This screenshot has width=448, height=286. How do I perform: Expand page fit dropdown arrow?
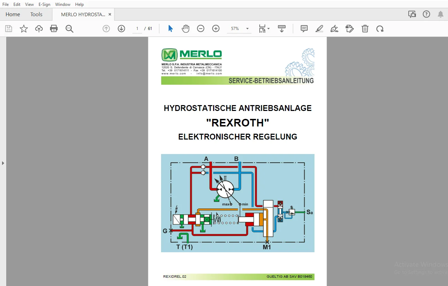coord(269,29)
